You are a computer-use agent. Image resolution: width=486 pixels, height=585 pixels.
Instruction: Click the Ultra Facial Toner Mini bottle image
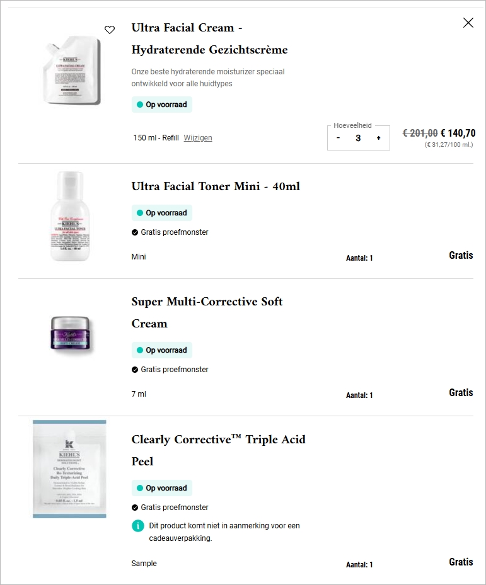70,216
